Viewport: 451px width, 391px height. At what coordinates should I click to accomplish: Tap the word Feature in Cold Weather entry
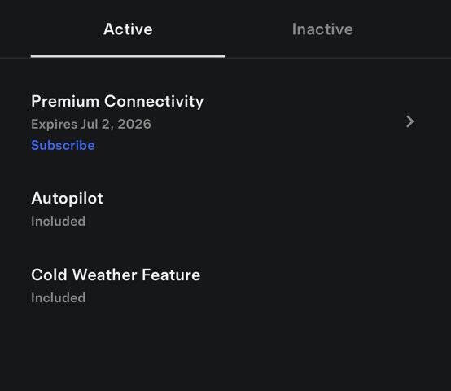point(171,275)
